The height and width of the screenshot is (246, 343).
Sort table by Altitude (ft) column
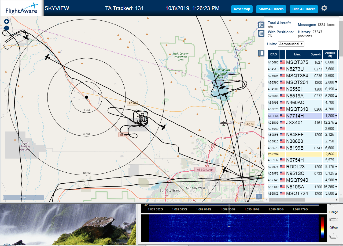pos(330,54)
